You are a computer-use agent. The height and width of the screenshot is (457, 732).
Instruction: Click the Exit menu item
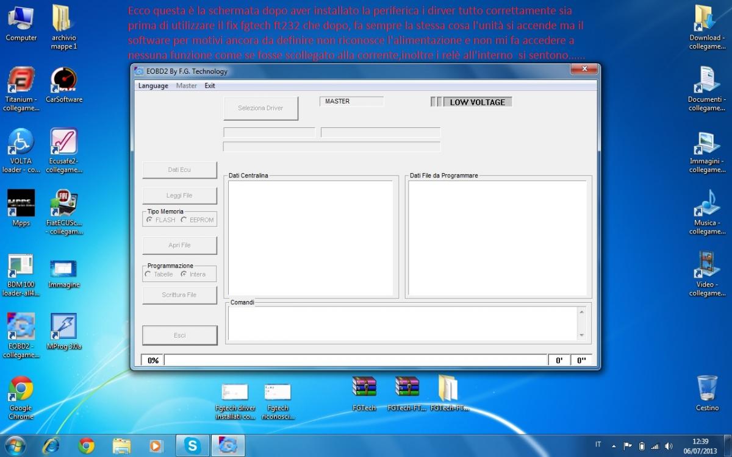tap(210, 86)
